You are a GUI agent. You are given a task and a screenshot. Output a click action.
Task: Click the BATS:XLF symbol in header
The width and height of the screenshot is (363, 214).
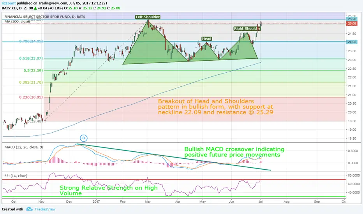10,8
